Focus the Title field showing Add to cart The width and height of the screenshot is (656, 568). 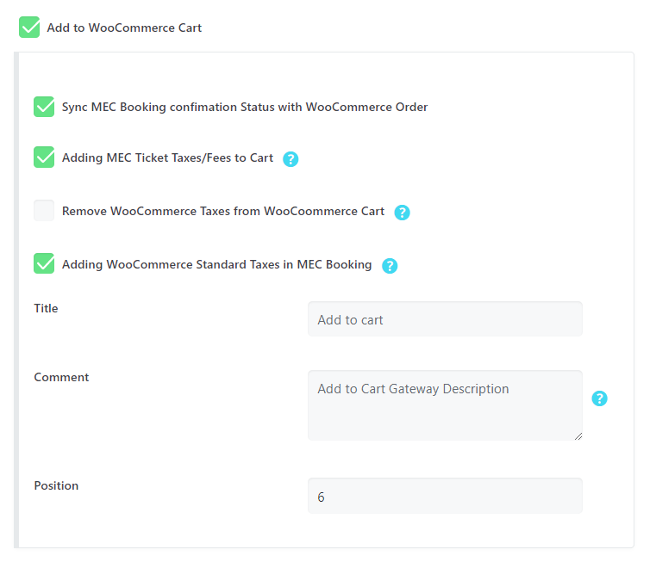445,319
